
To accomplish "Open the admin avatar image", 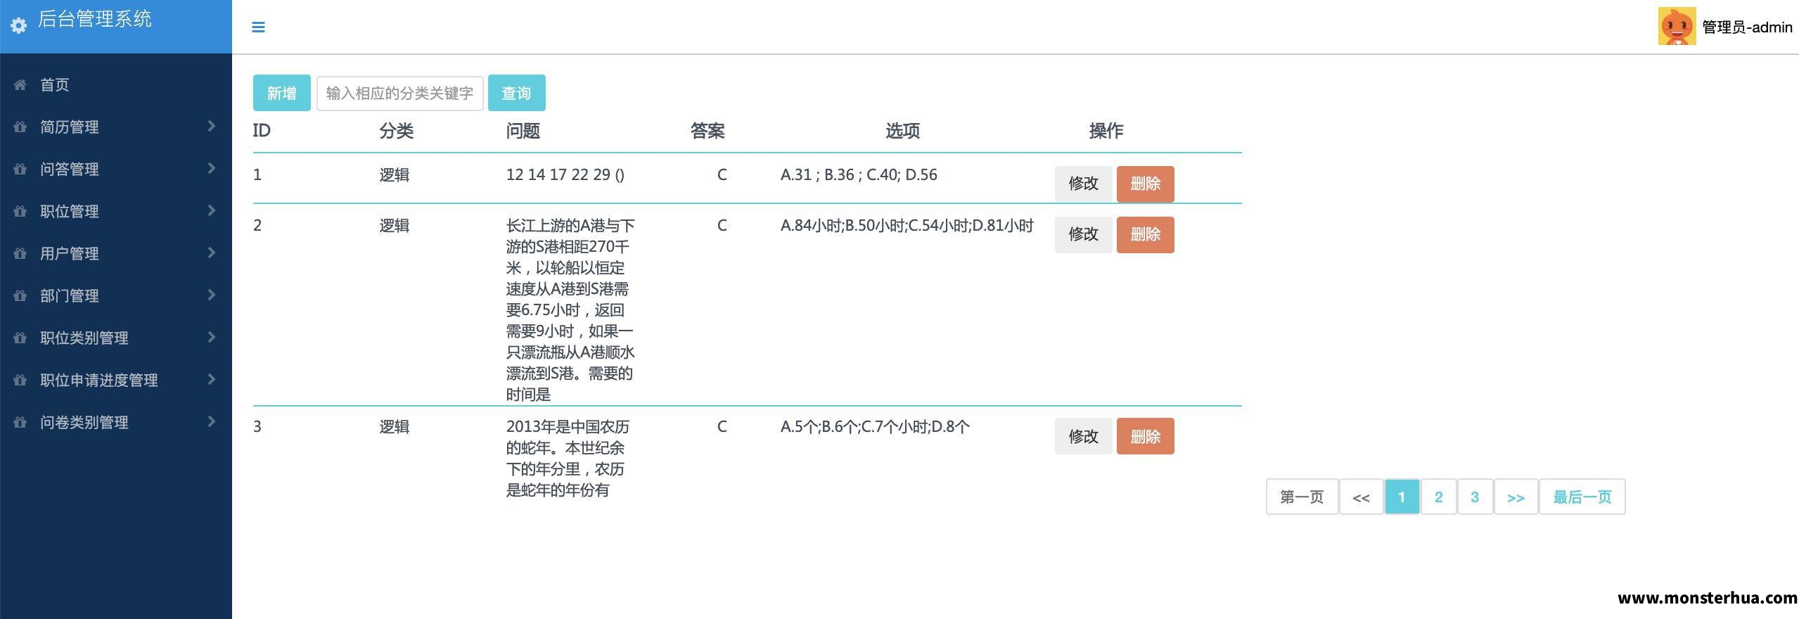I will coord(1677,27).
